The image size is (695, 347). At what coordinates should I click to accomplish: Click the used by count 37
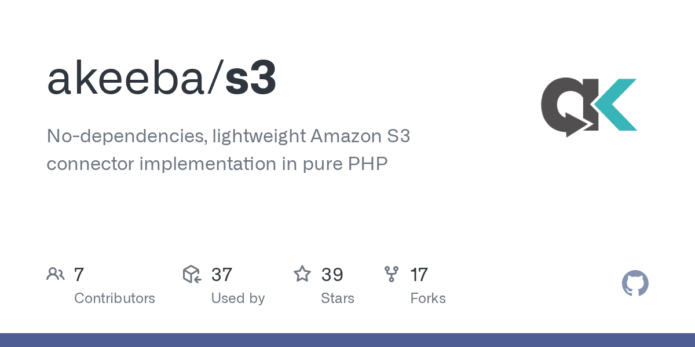[x=222, y=274]
